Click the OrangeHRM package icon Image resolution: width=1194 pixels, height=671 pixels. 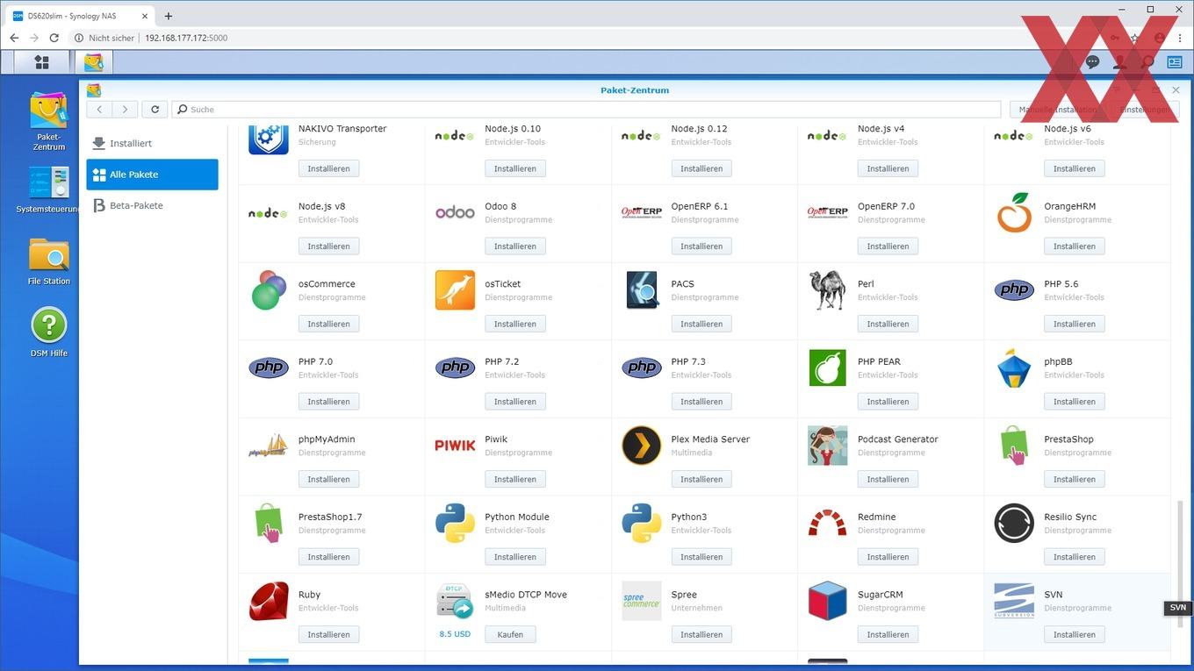click(x=1014, y=212)
